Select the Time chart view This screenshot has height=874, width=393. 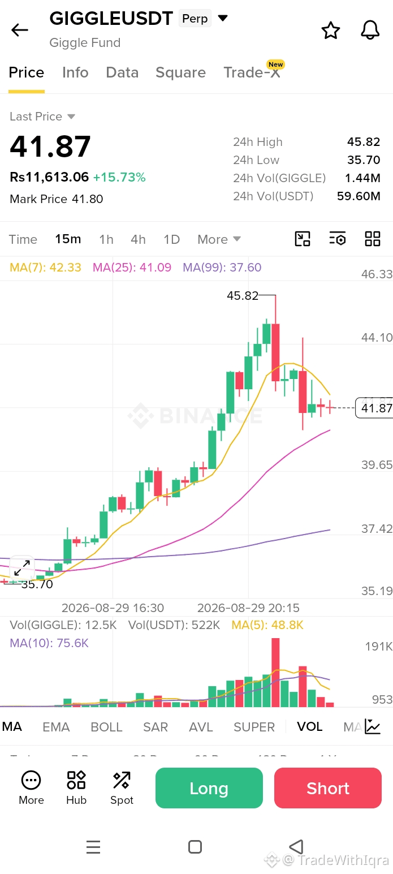(23, 239)
